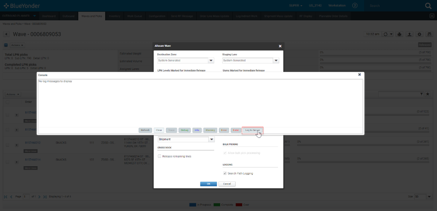Check Release remaining lines

pyautogui.click(x=160, y=156)
